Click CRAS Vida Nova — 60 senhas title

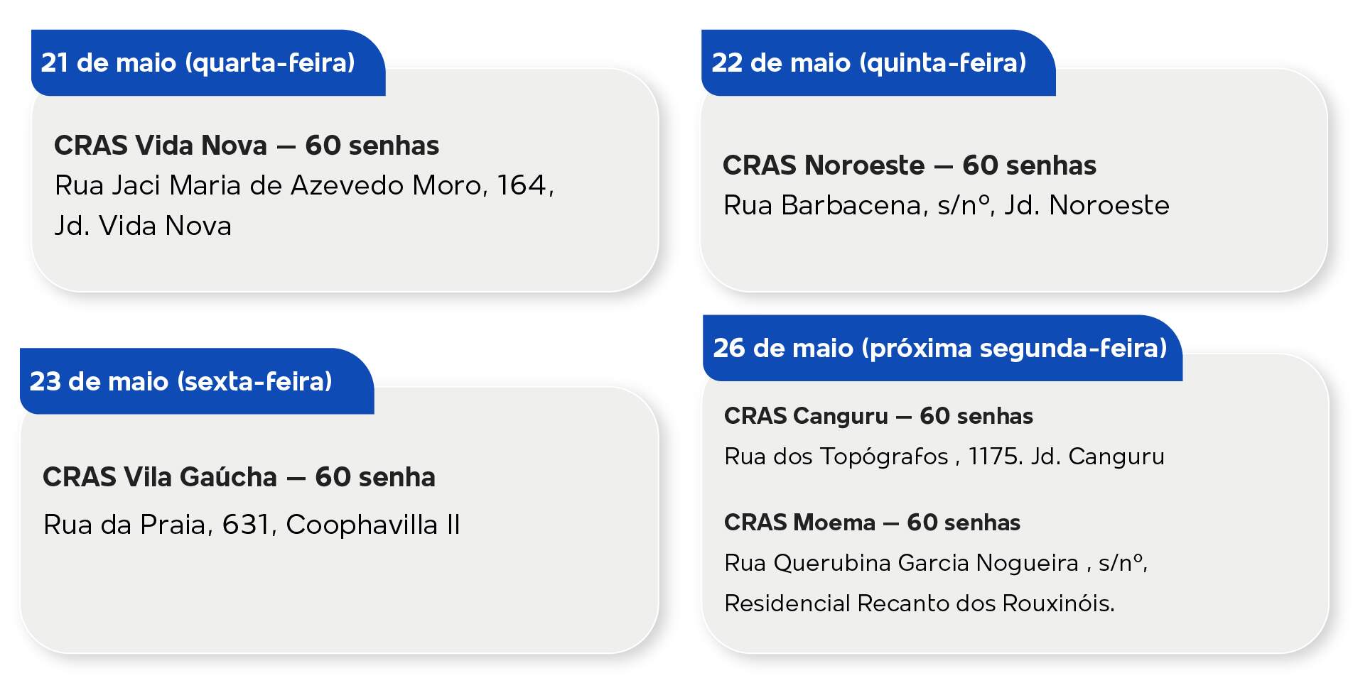(247, 146)
